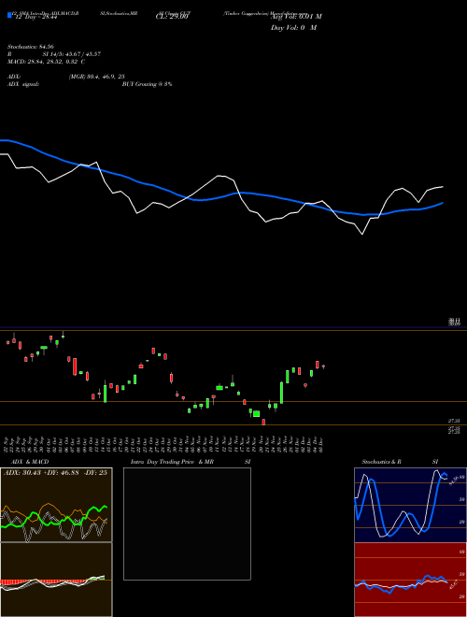
Task: Click the 'Intra Day Trading Price & MR' title
Action: [172, 462]
